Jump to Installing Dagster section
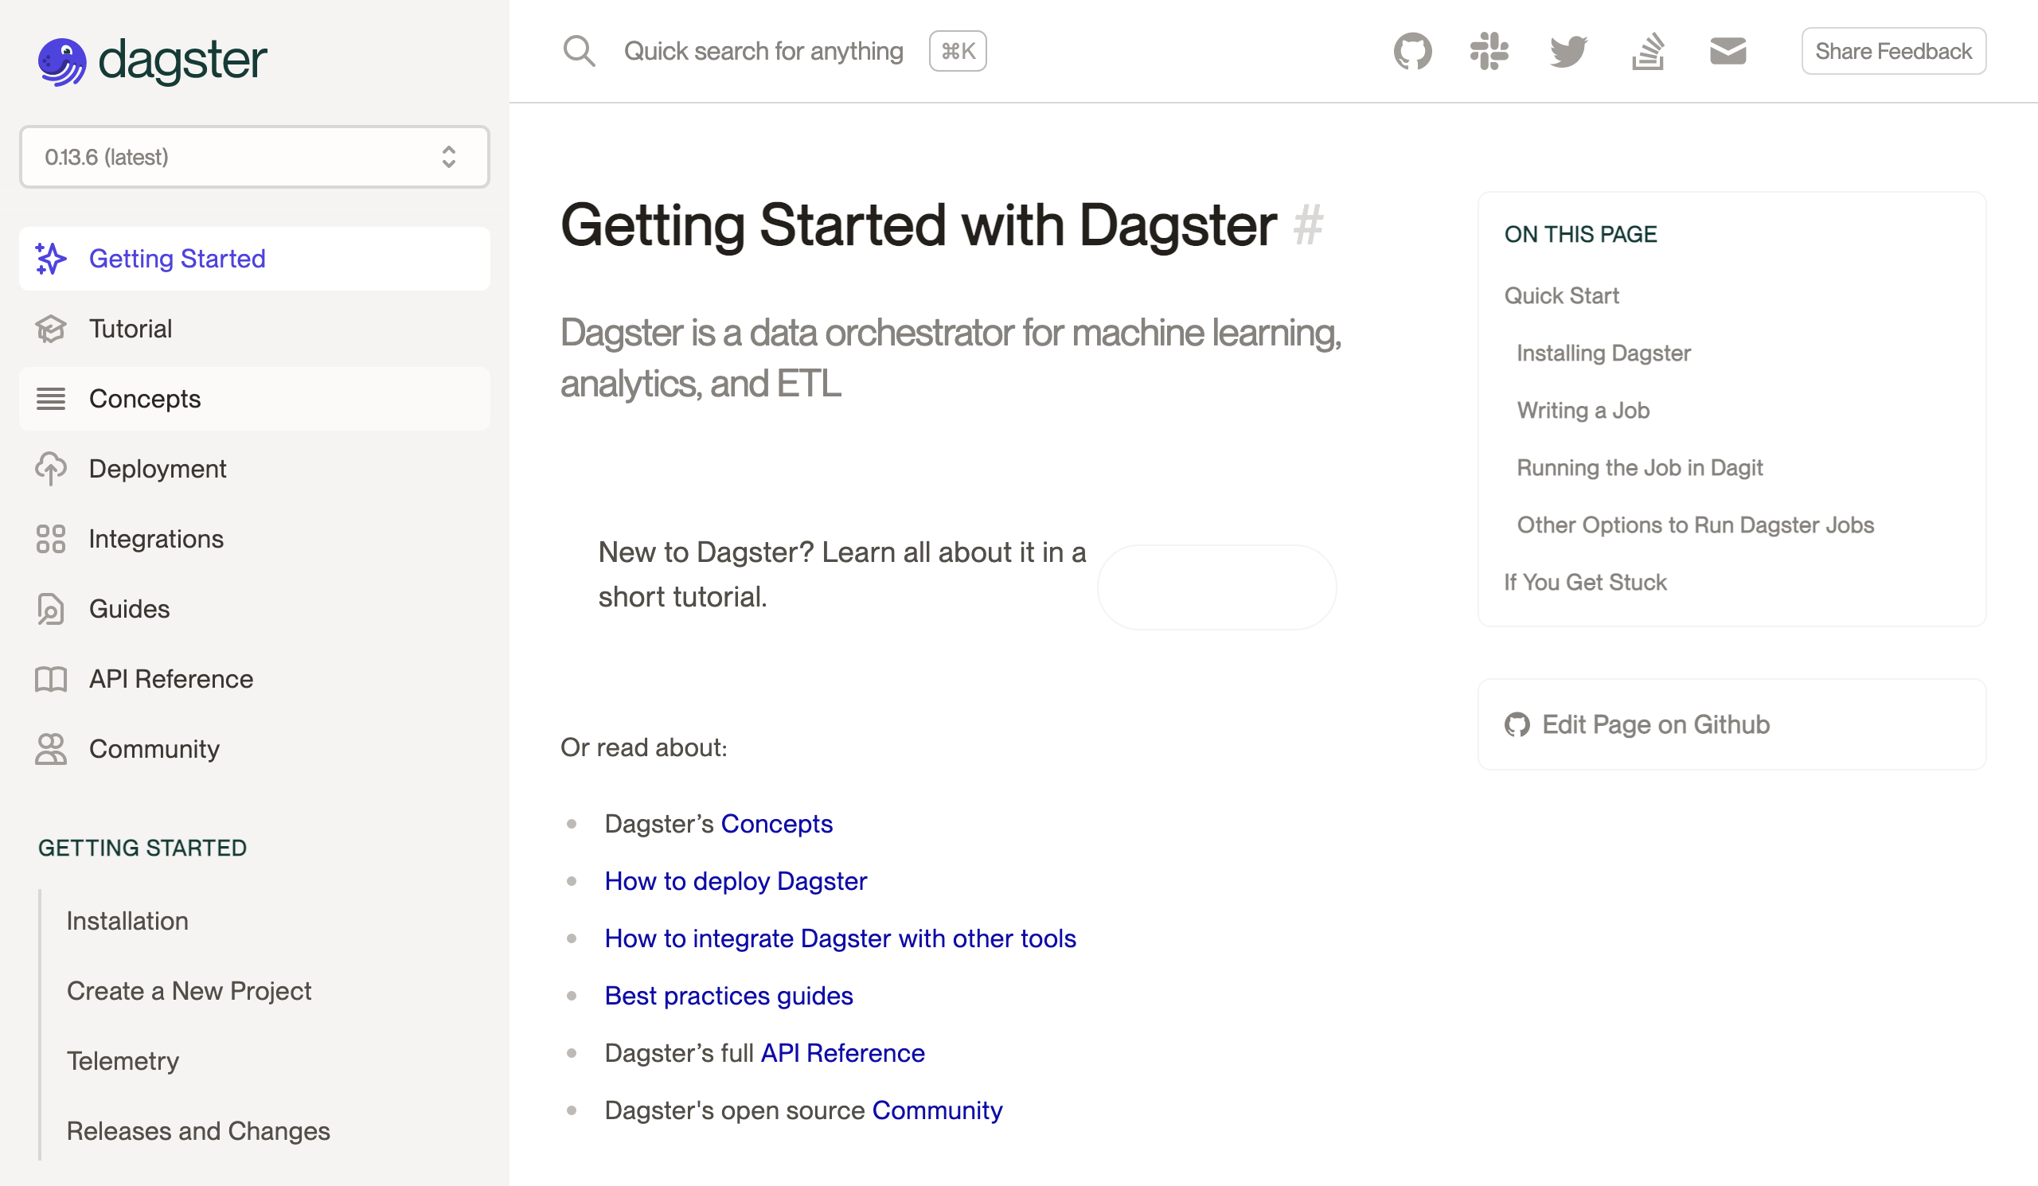This screenshot has width=2038, height=1186. (x=1603, y=353)
